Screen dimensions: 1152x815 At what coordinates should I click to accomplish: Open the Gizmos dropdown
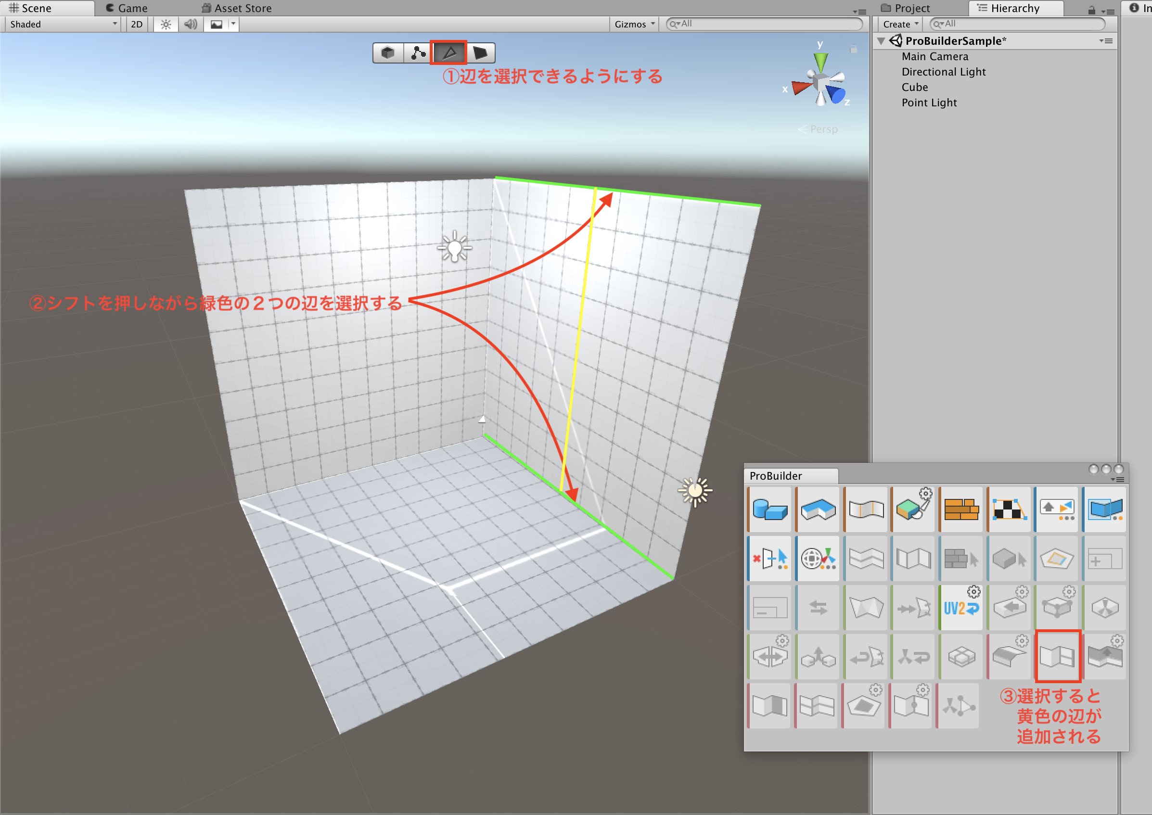(635, 24)
